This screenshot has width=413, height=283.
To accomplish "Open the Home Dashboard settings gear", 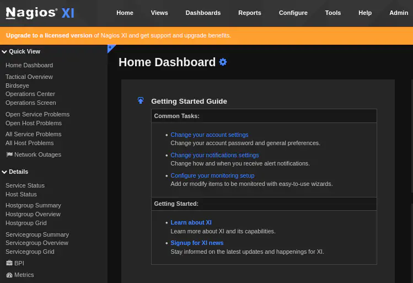I will (223, 62).
